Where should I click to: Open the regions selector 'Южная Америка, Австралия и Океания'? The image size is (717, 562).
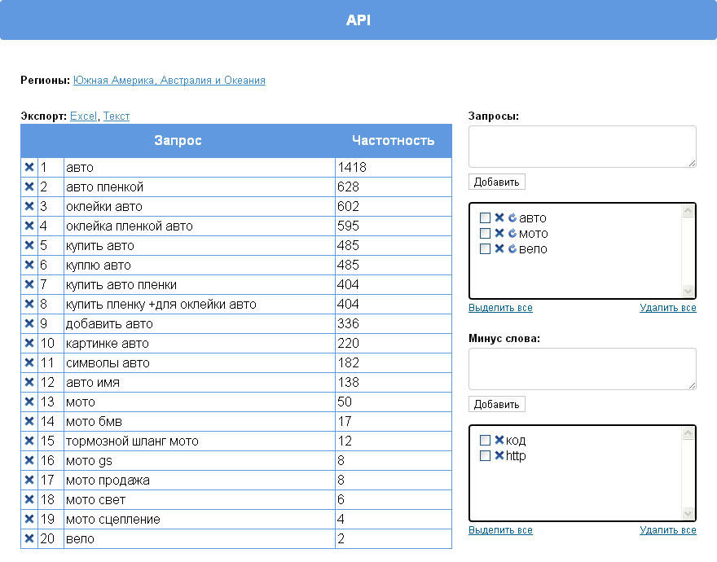click(169, 81)
